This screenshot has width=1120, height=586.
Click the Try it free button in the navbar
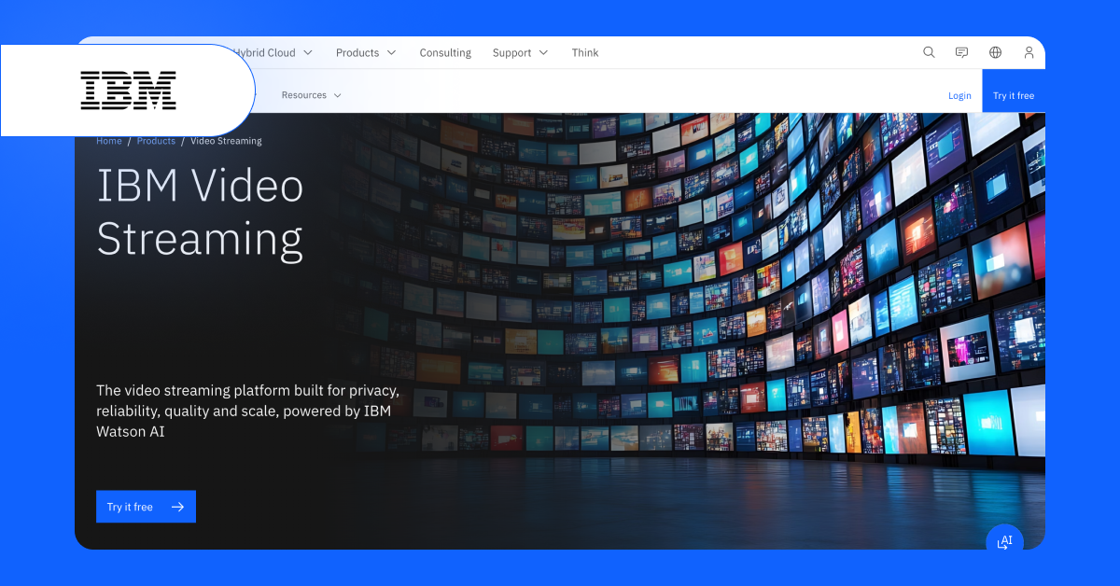pyautogui.click(x=1014, y=94)
